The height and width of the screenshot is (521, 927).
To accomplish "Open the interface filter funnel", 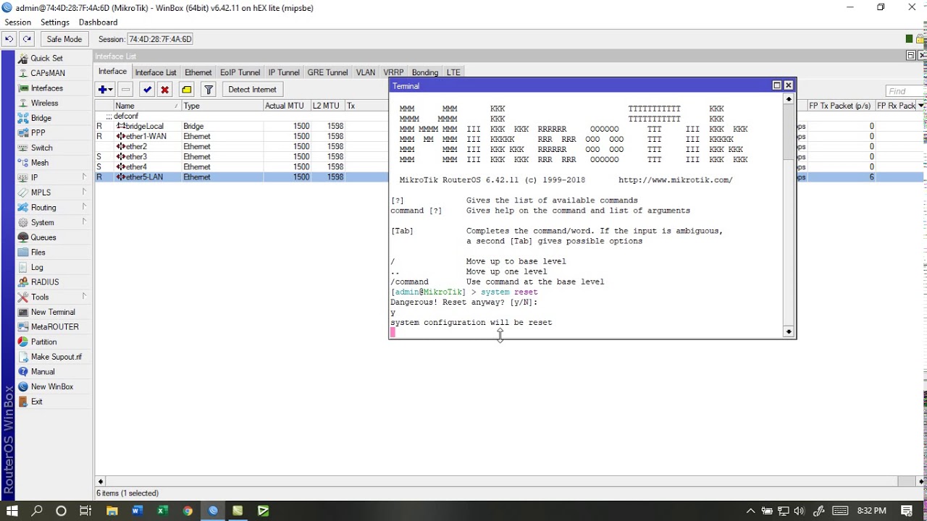I will tap(209, 90).
